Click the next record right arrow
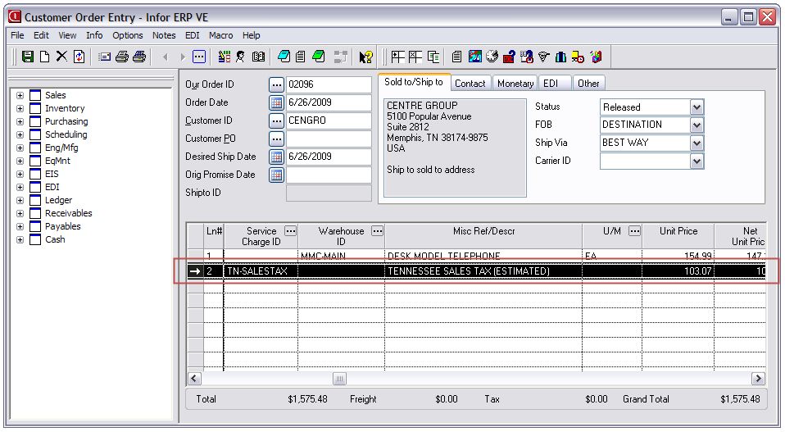Viewport: 785px width, 432px height. 183,57
